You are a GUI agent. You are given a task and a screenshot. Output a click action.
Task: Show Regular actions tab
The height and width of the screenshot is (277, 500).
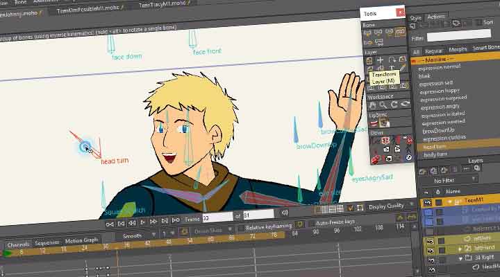(433, 51)
